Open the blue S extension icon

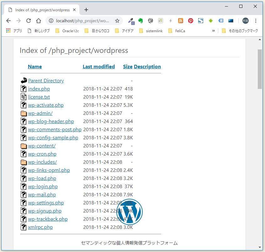pyautogui.click(x=201, y=21)
